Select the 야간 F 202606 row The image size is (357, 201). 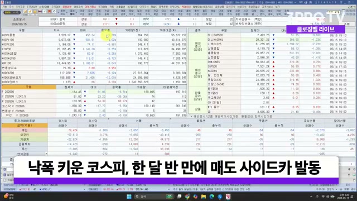click(x=94, y=115)
